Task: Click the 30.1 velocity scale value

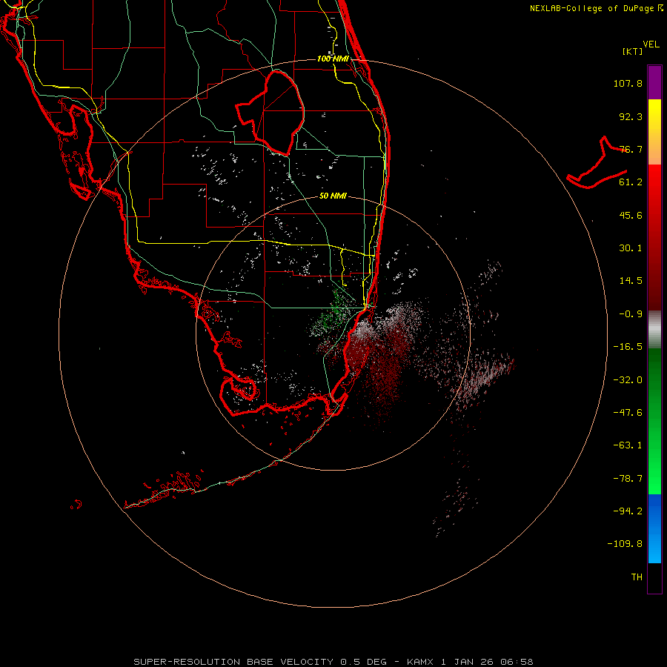Action: tap(631, 248)
